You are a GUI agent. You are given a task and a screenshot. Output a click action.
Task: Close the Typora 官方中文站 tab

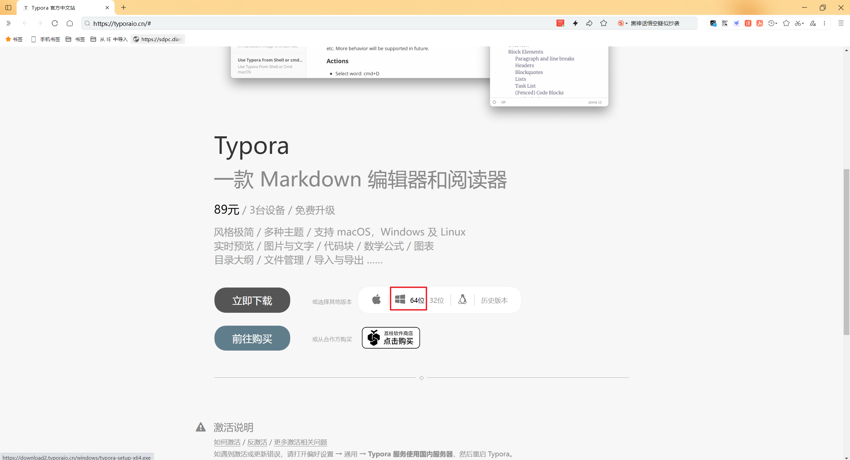coord(107,8)
